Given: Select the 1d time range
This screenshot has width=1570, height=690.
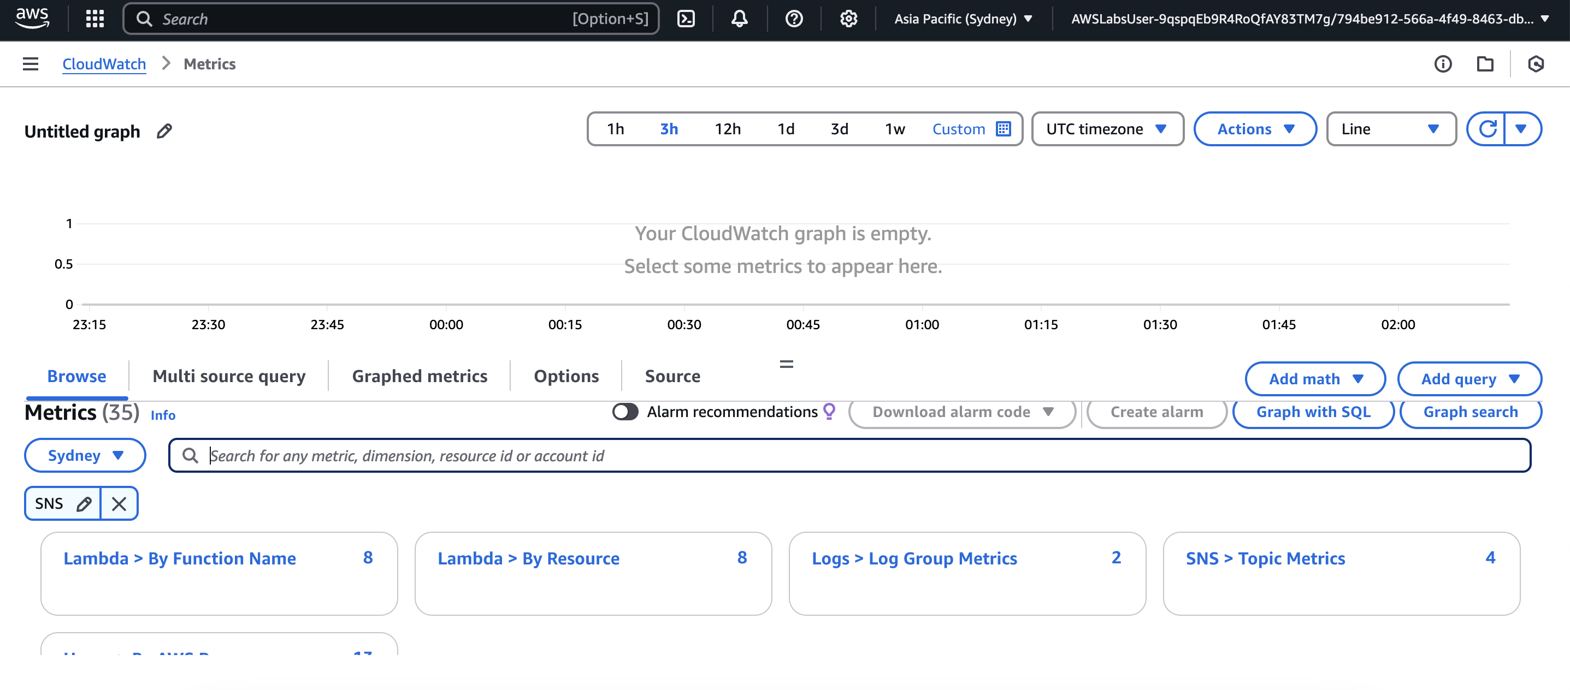Looking at the screenshot, I should (786, 129).
